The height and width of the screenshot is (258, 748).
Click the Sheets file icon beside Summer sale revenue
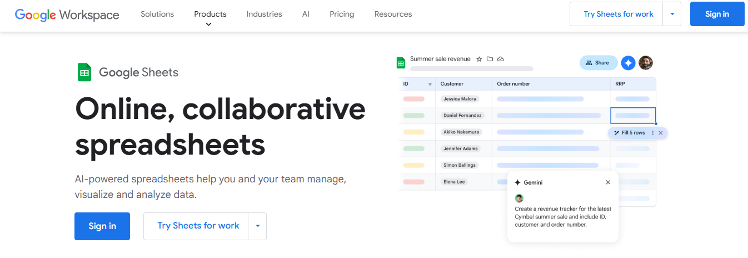(x=401, y=63)
